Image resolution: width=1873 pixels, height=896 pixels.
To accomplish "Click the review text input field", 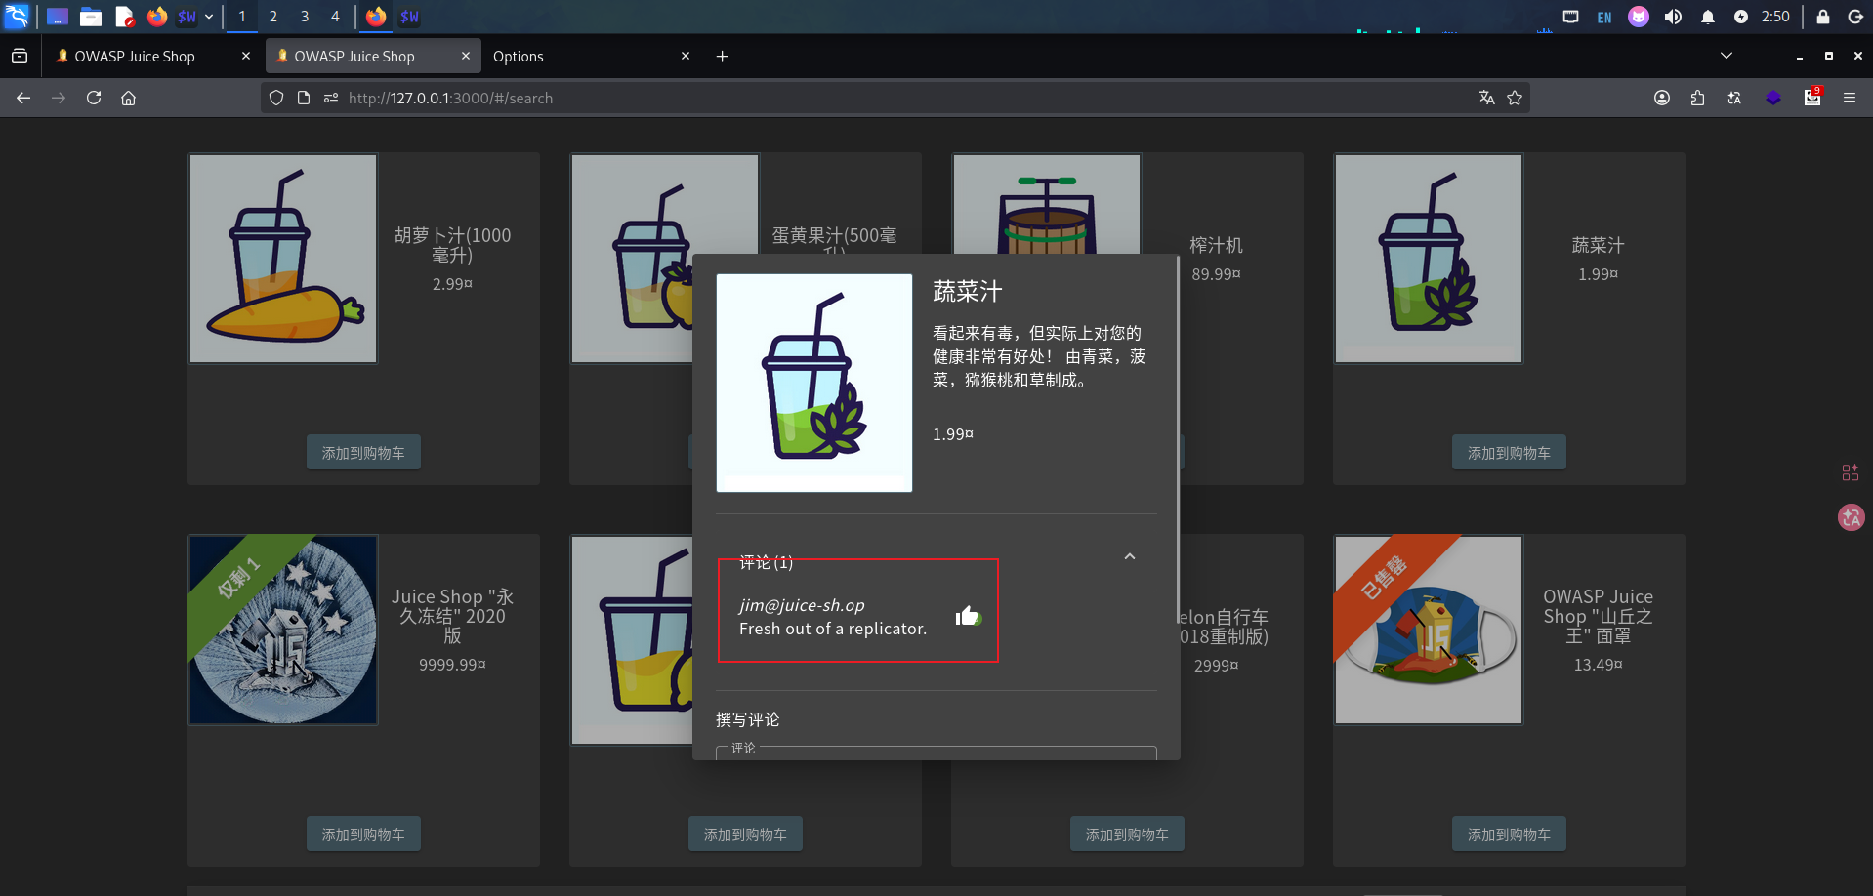I will [x=936, y=753].
